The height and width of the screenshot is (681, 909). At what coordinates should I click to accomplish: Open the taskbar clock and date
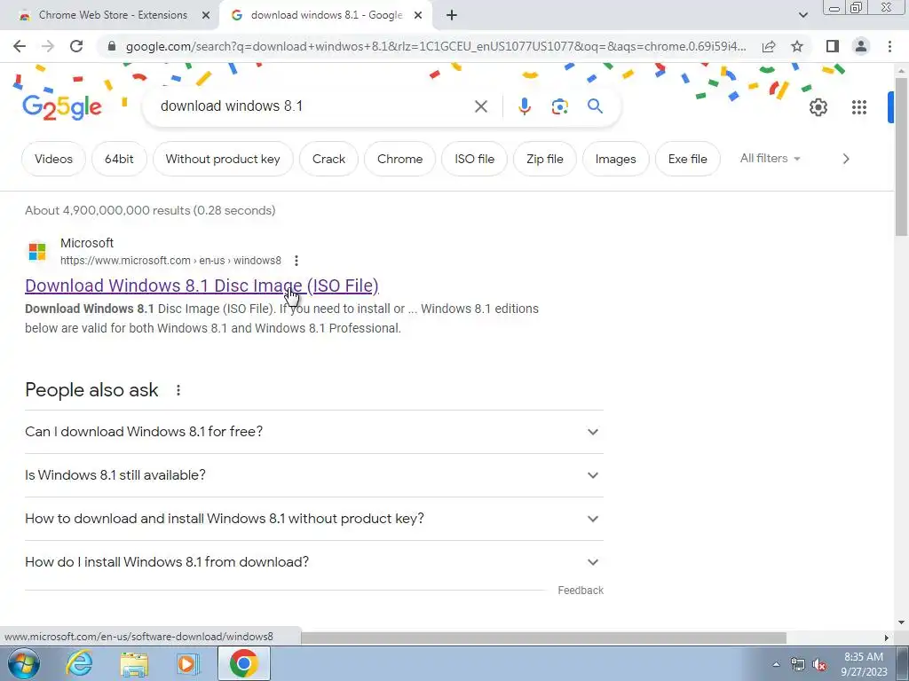(x=864, y=664)
